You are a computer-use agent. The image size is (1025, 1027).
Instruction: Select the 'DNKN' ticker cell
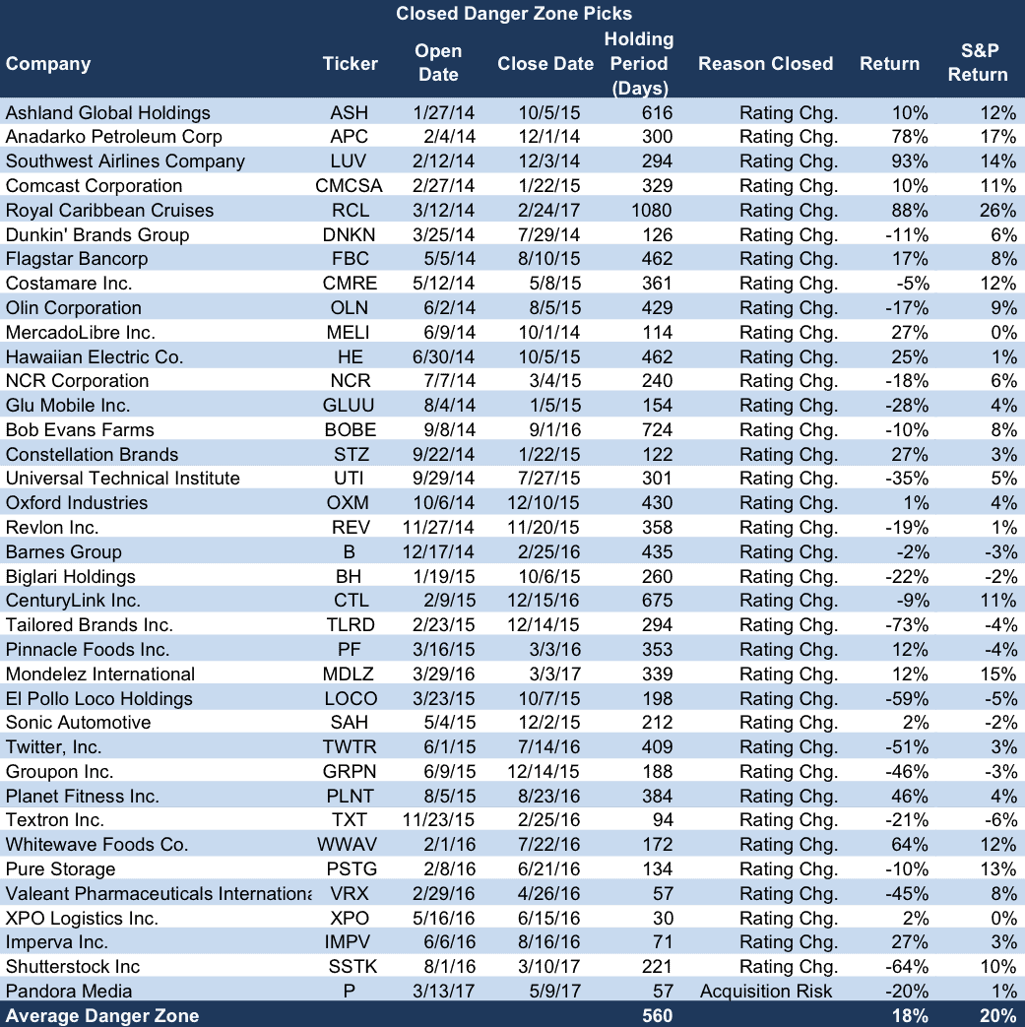pos(350,234)
